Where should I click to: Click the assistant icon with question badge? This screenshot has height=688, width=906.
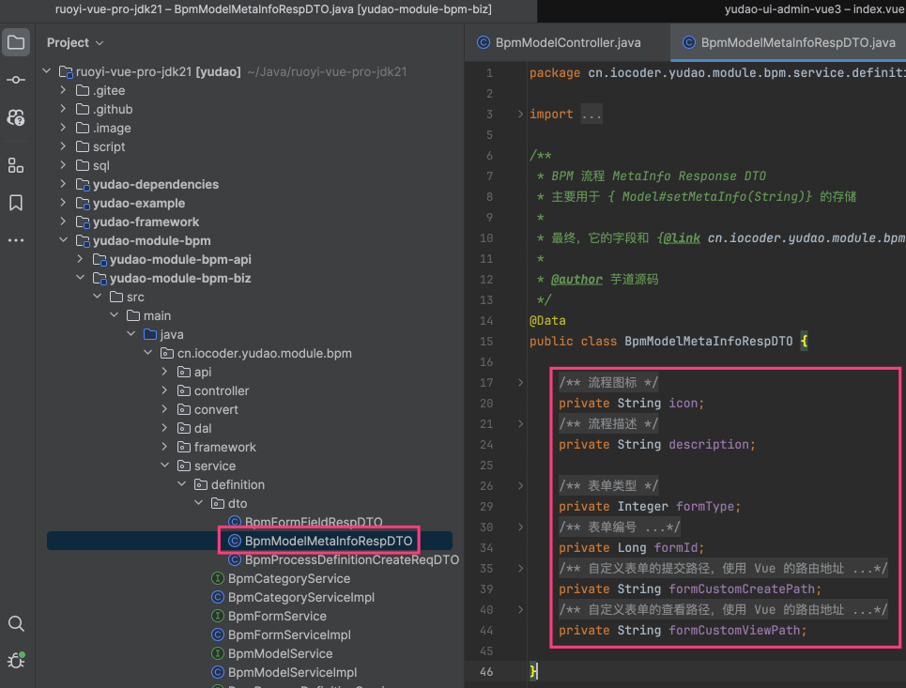[x=16, y=117]
